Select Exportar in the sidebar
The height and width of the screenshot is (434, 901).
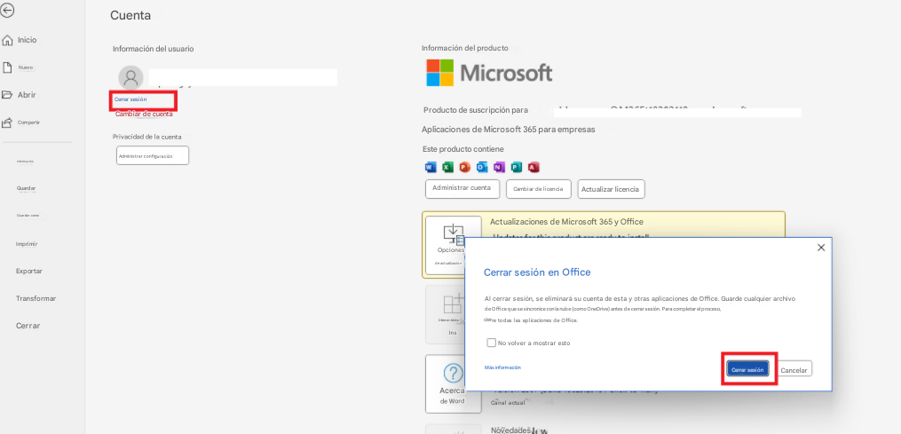[x=29, y=271]
